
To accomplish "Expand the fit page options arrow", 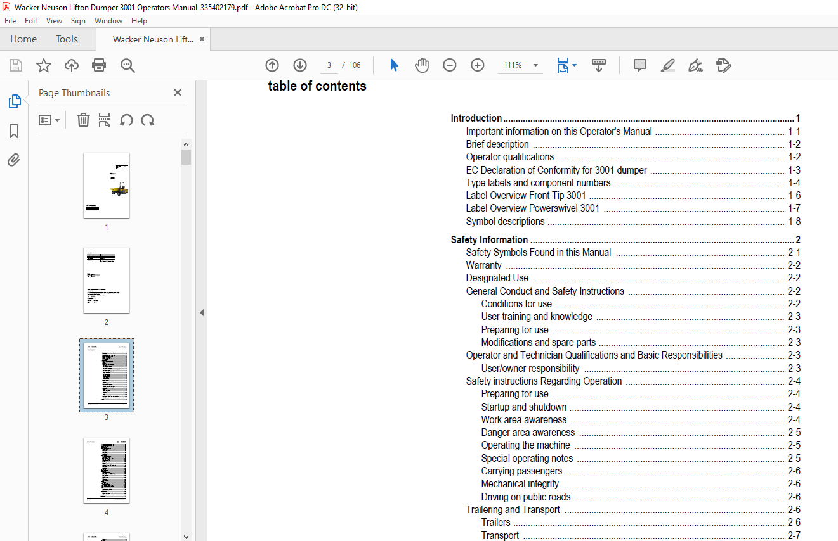I will [575, 65].
